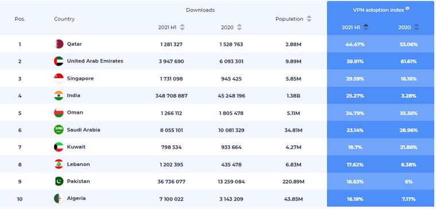Click the Lebanon flag icon
Screen dimensions: 436x209
tap(59, 164)
